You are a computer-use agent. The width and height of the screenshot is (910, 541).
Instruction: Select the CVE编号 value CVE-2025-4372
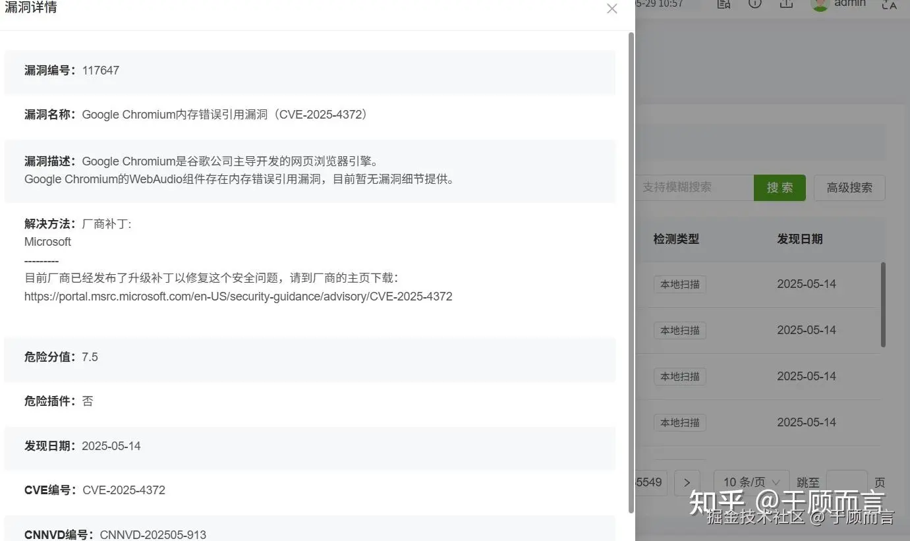(124, 490)
